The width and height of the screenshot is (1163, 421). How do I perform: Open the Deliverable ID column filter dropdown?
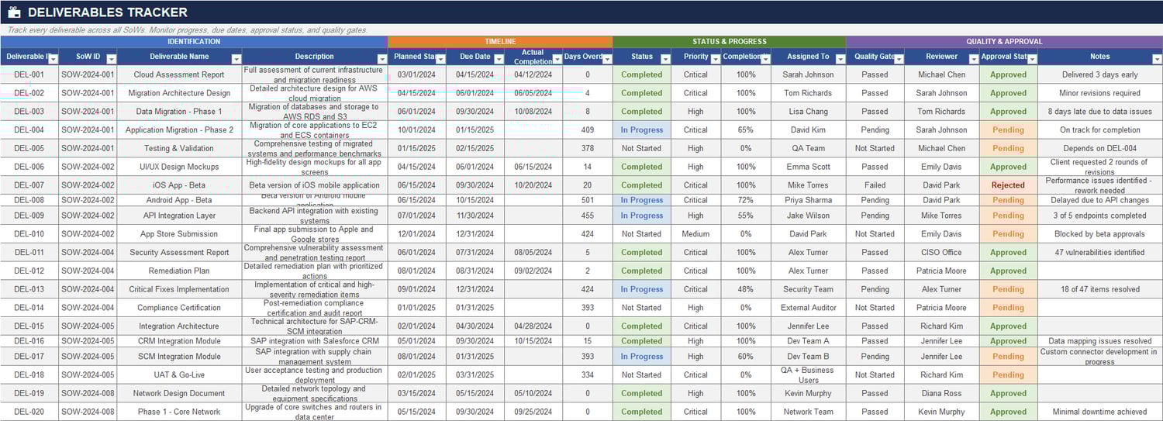coord(53,59)
